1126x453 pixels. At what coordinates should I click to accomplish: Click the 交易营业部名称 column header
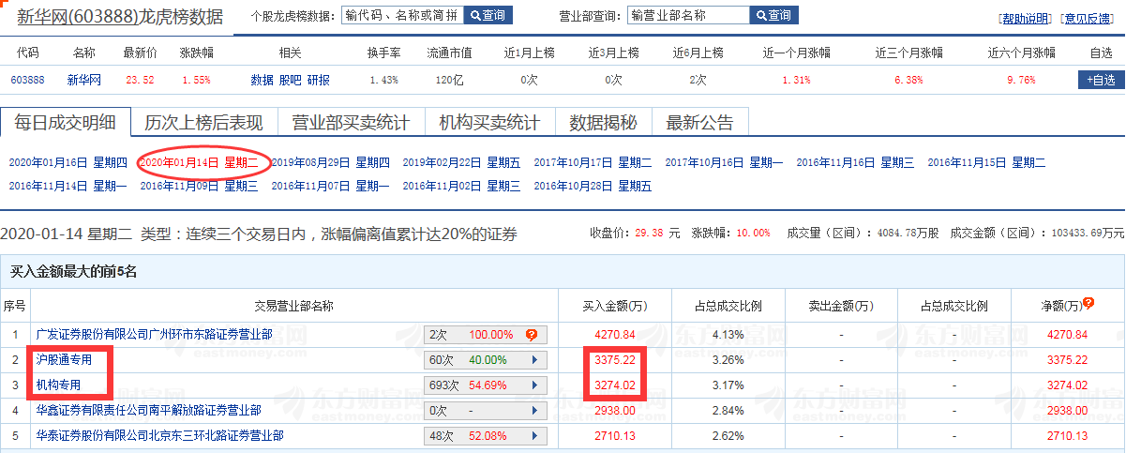(294, 306)
